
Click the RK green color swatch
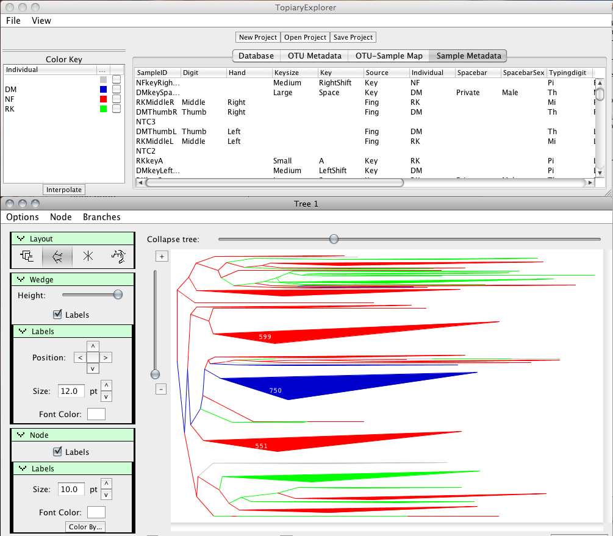(x=103, y=109)
